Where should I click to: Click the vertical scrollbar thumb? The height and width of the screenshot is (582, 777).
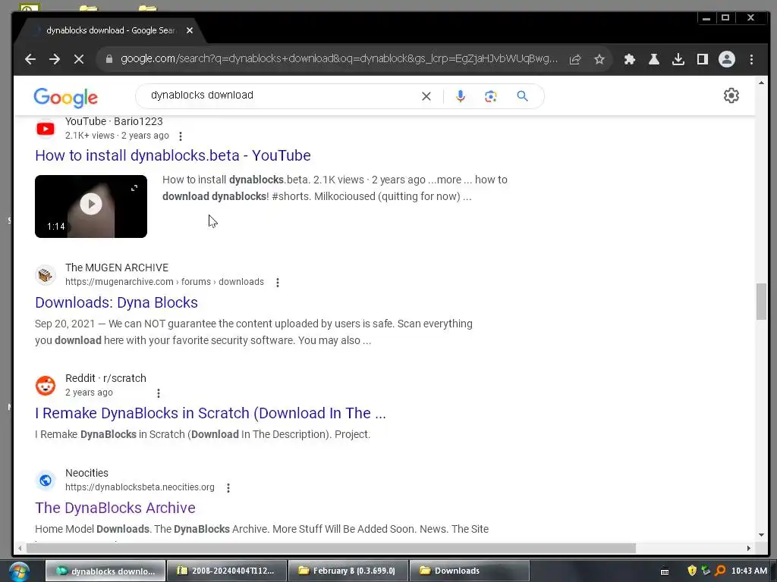(761, 302)
